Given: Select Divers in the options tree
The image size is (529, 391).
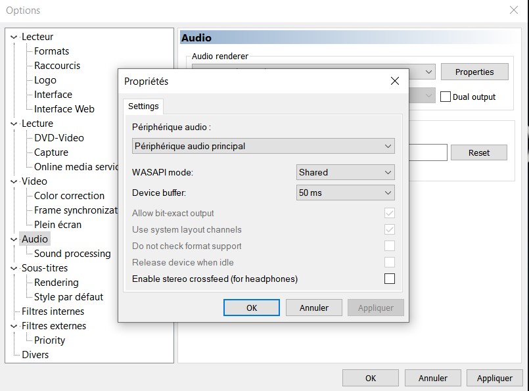Looking at the screenshot, I should tap(35, 355).
